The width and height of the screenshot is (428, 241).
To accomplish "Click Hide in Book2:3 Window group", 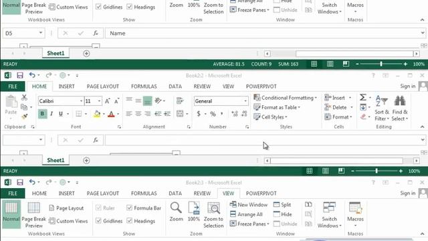I will point(283,214).
